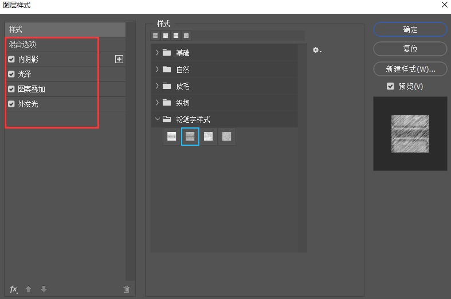Choose fourth 粉笔字样式 style thumbnail
The width and height of the screenshot is (451, 299).
click(x=227, y=136)
